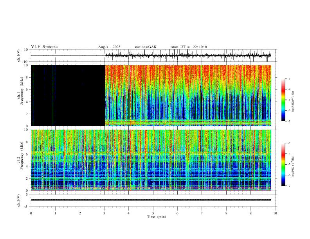Image resolution: width=310 pixels, height=239 pixels.
Task: Click the "-3" label on upper colorbar
Action: 289,79
